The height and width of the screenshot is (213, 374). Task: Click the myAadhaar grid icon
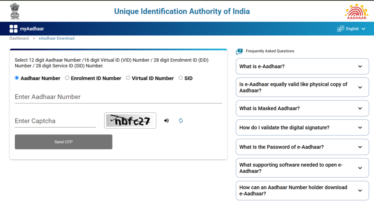tap(14, 29)
